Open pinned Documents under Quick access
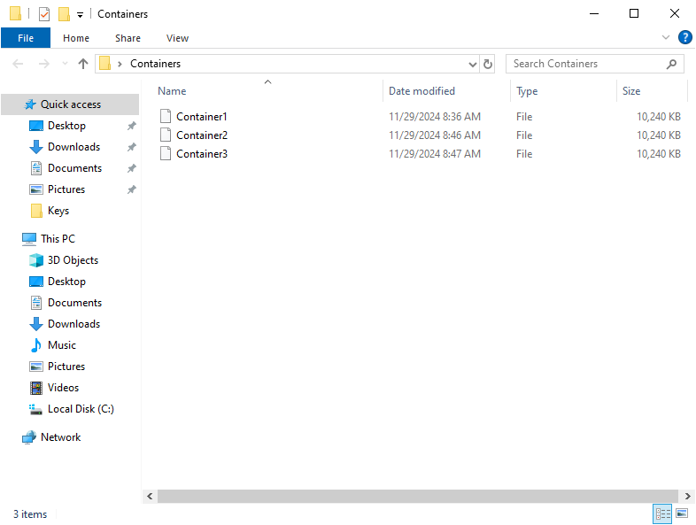 (74, 168)
